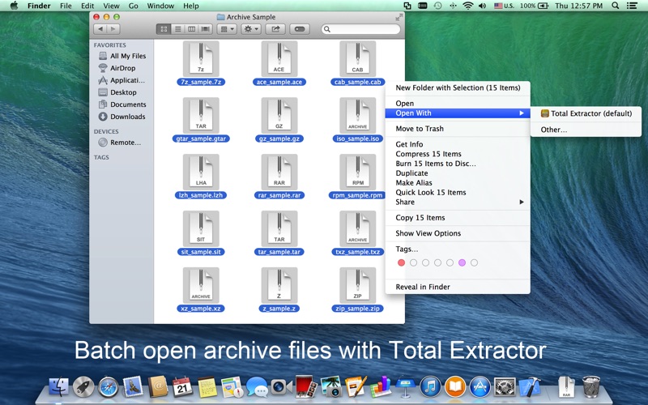Select the cab_sample.cab file icon
648x405 pixels.
click(x=357, y=58)
